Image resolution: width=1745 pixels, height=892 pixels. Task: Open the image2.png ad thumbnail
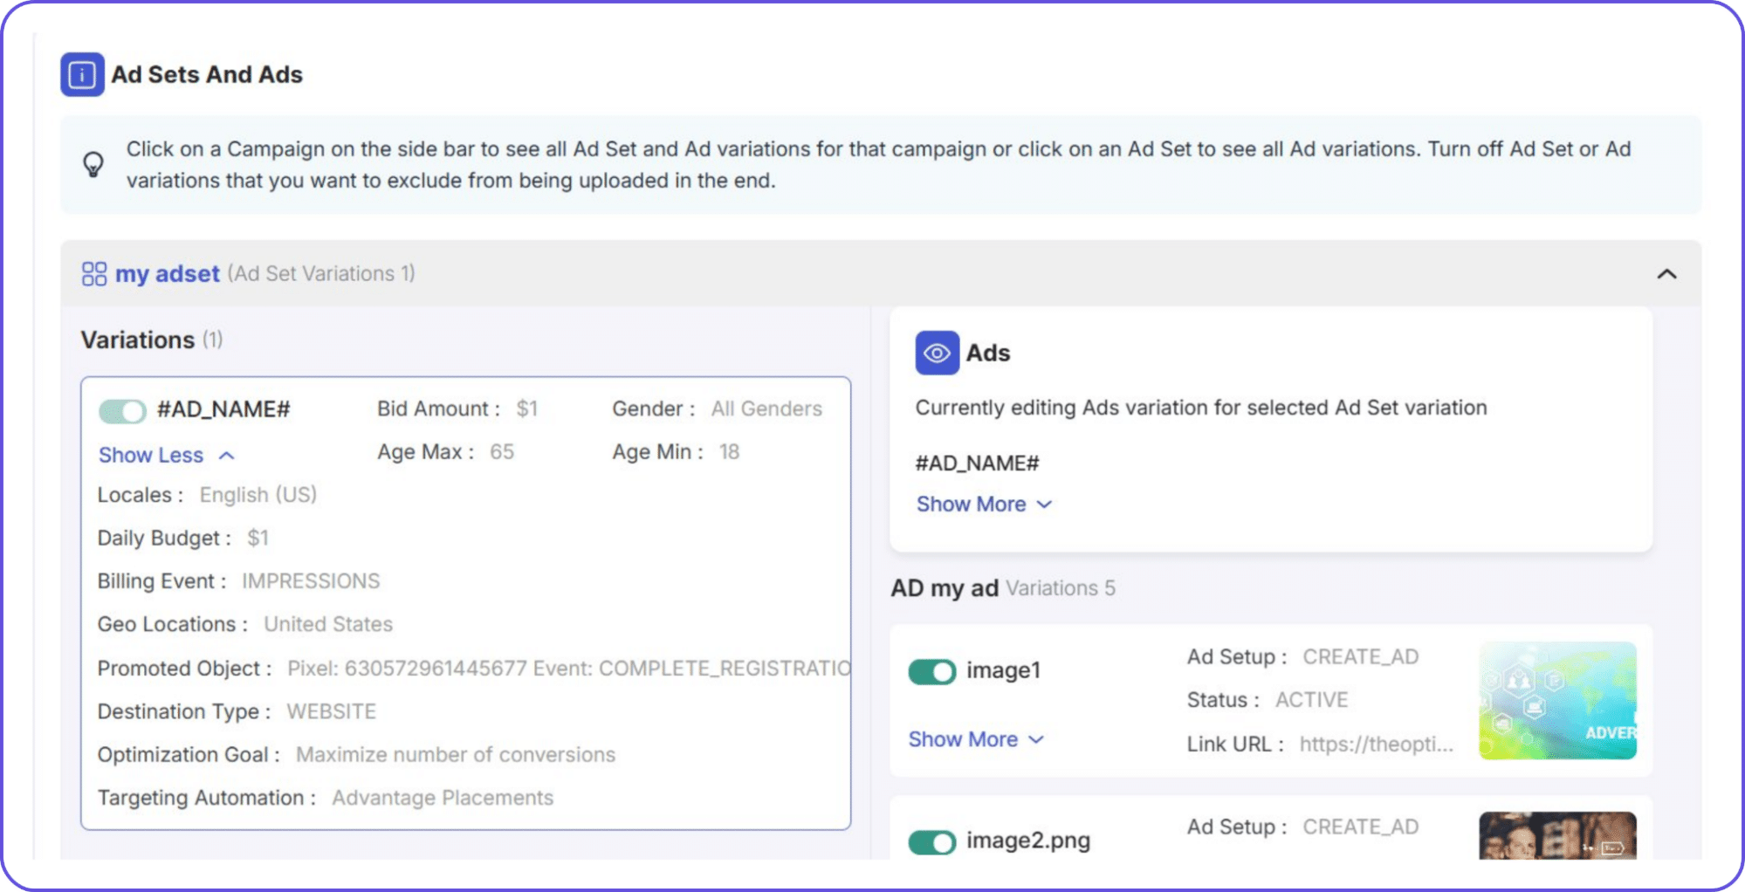point(1557,835)
